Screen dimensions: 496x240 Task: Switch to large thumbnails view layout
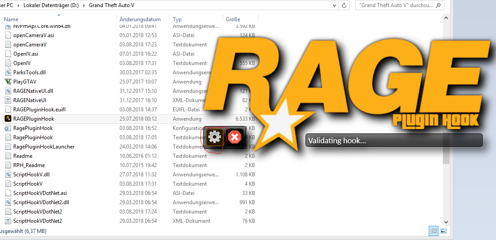pyautogui.click(x=443, y=231)
